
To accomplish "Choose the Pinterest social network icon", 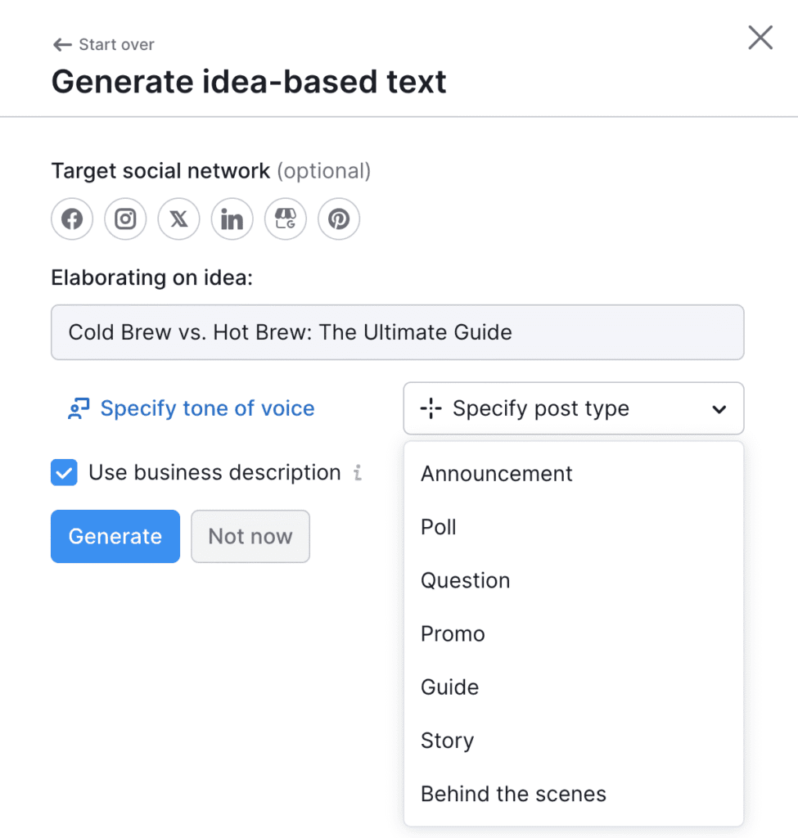I will point(339,219).
